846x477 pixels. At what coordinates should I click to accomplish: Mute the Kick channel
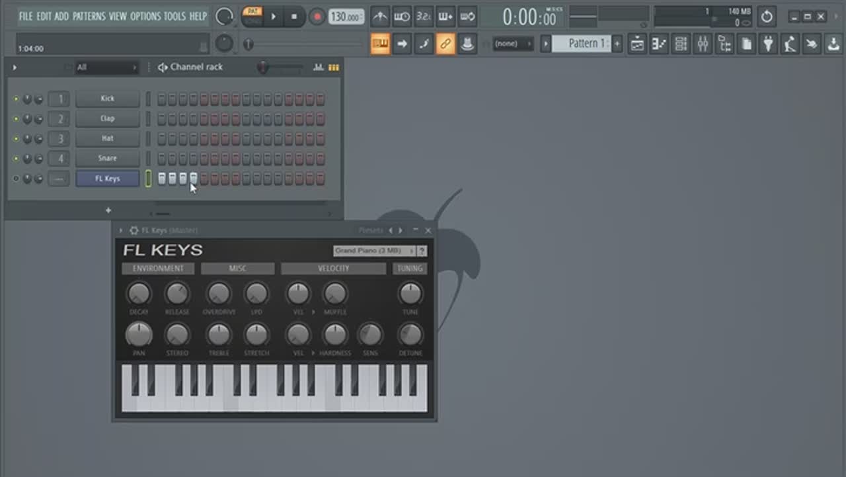click(16, 99)
